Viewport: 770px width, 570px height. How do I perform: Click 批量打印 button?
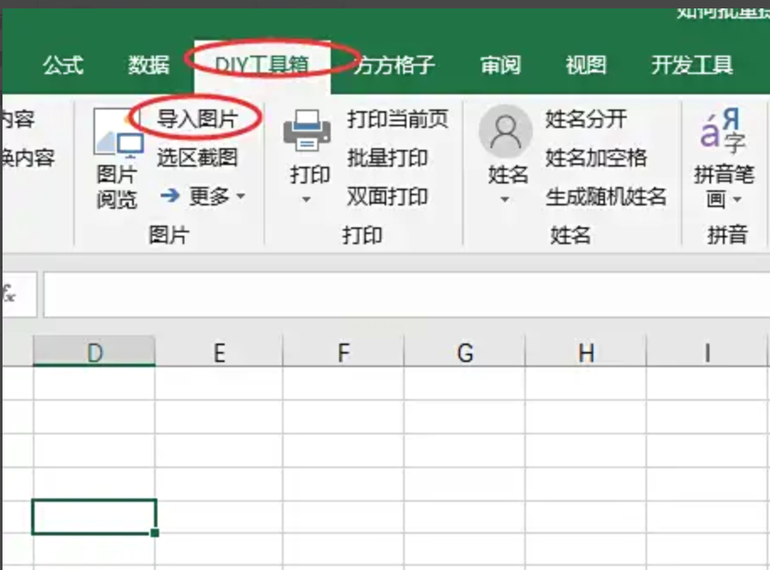(387, 157)
